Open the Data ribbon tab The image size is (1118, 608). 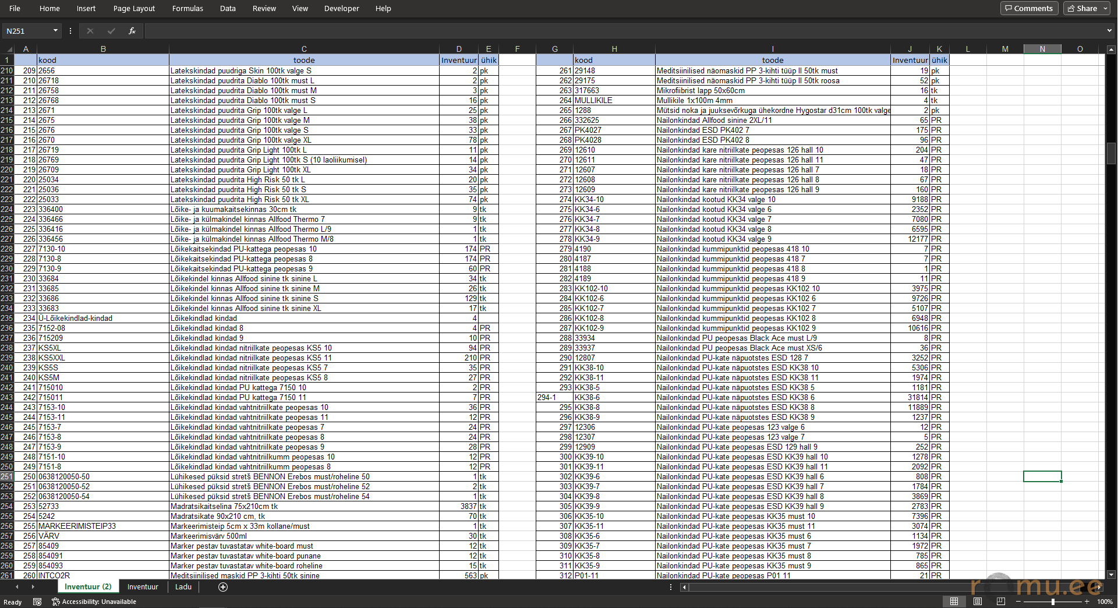[x=228, y=8]
